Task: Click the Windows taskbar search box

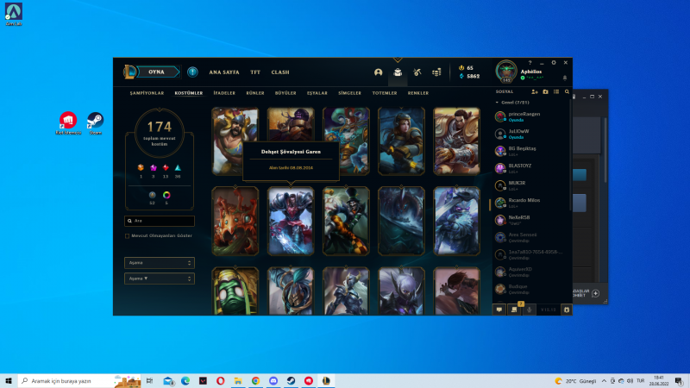Action: pos(79,380)
